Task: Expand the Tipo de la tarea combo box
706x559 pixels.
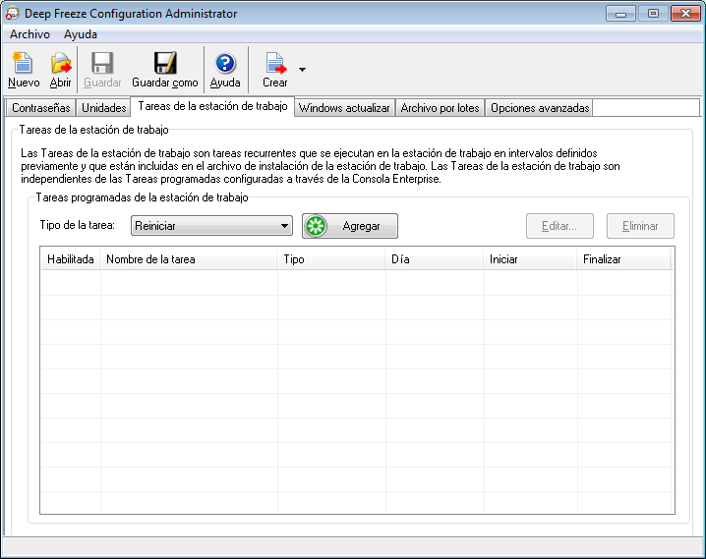Action: (211, 226)
